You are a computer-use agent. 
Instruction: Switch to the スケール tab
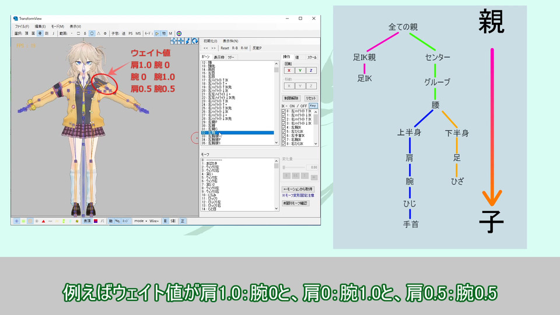(311, 57)
